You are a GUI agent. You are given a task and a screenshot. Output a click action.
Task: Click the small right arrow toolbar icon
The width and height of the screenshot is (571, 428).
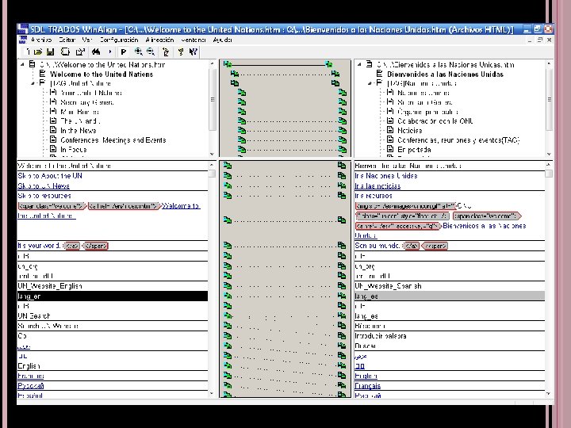click(110, 52)
